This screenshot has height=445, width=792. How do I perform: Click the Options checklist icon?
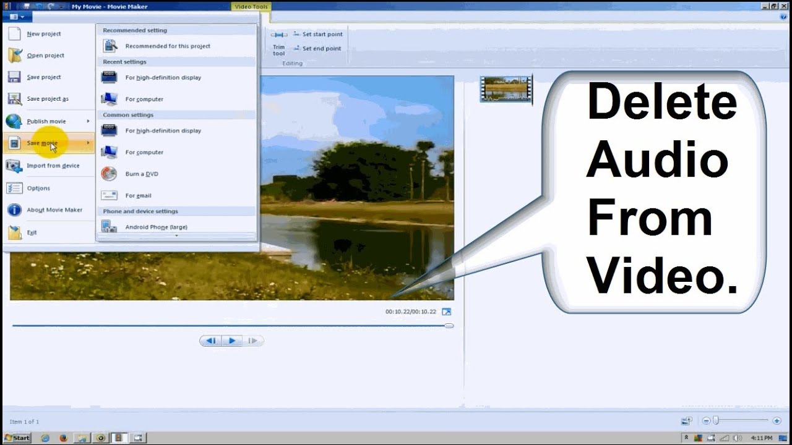pos(14,188)
